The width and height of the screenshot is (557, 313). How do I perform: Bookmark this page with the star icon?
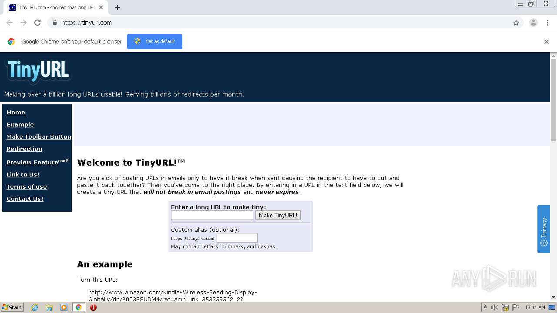click(x=516, y=23)
